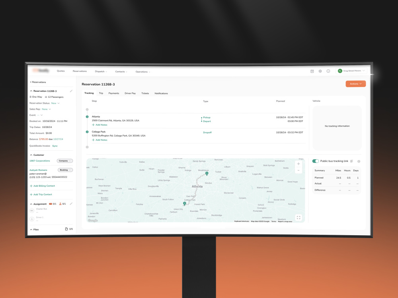The width and height of the screenshot is (398, 298).
Task: Add Notes to the Atlanta stop
Action: [99, 125]
